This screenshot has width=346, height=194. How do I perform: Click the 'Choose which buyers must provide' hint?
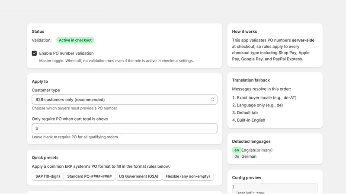pyautogui.click(x=74, y=108)
